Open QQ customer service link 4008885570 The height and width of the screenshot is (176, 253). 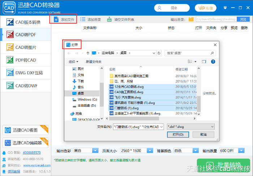pyautogui.click(x=32, y=152)
